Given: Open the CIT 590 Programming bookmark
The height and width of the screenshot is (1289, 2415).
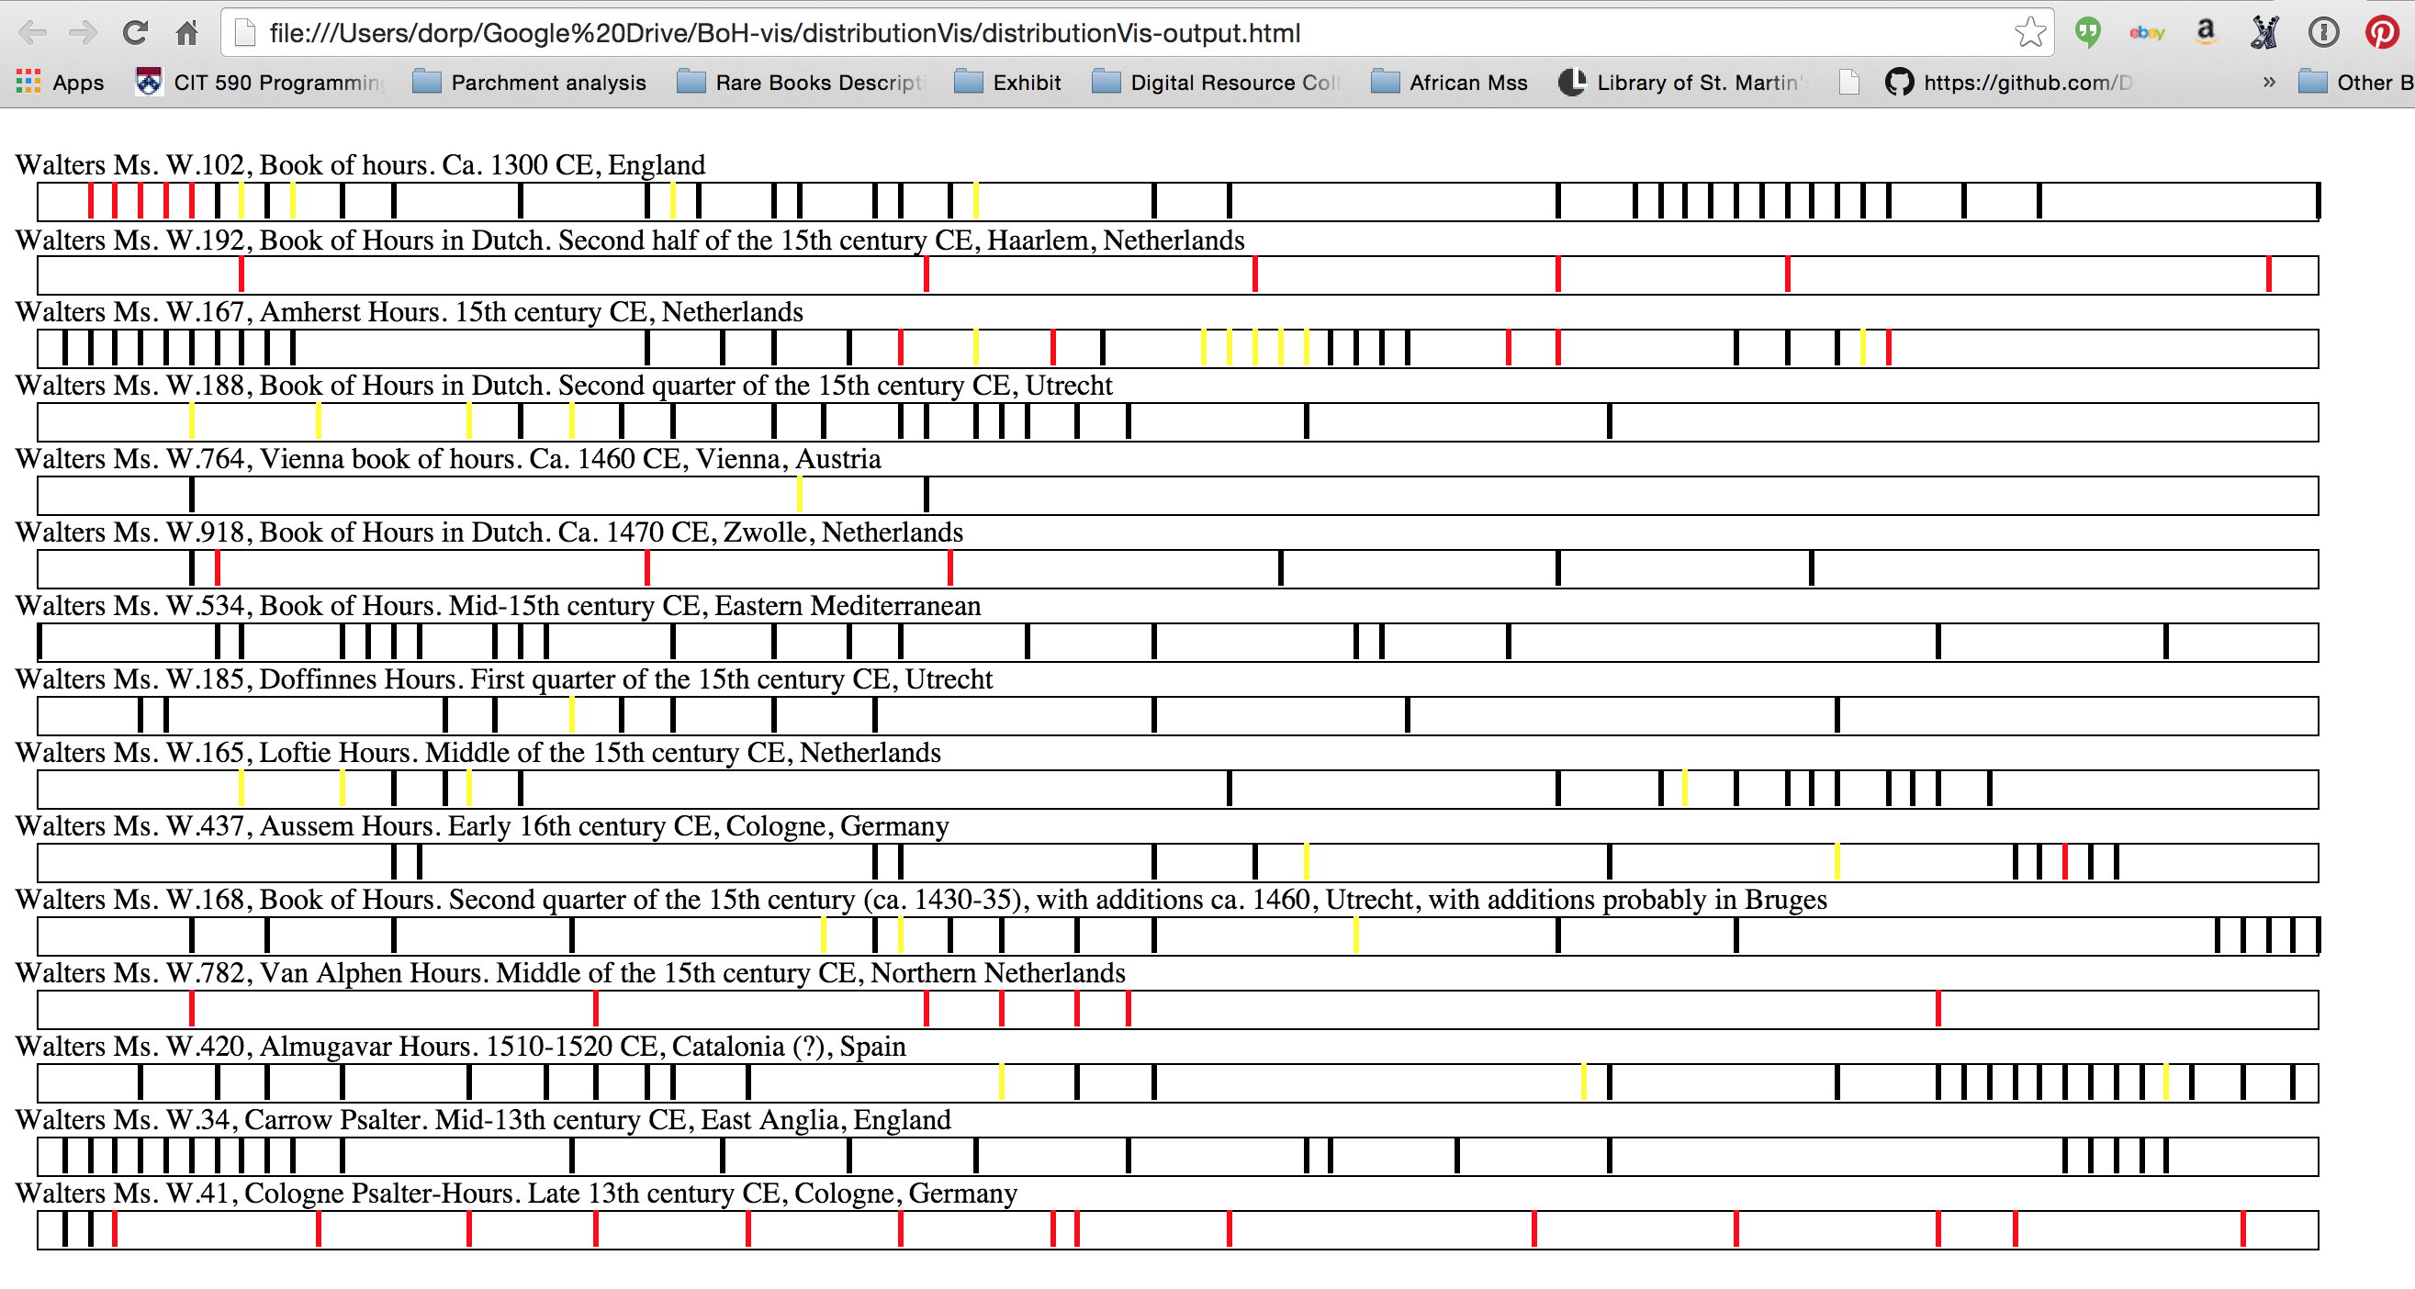Looking at the screenshot, I should (x=261, y=83).
